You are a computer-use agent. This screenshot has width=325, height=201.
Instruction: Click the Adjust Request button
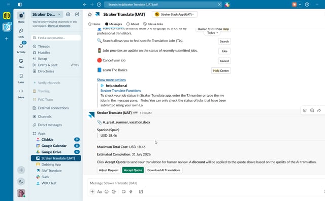(109, 170)
